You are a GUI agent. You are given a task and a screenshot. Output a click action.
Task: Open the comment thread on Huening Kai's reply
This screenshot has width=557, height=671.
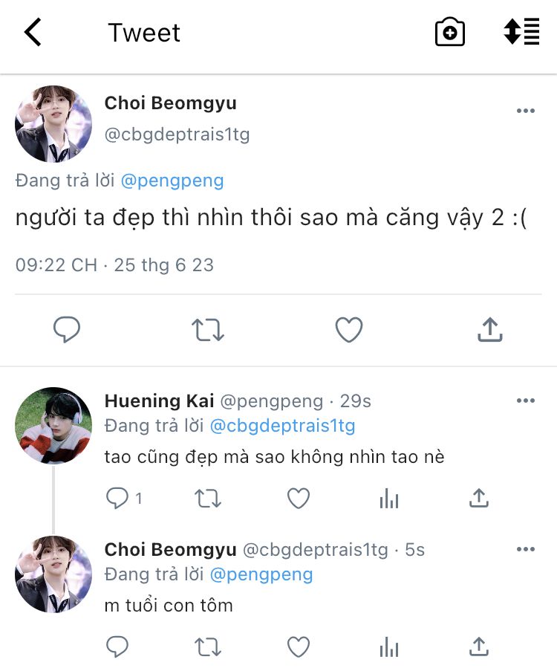[x=119, y=499]
